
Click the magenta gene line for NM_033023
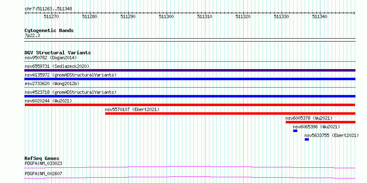click(x=190, y=167)
